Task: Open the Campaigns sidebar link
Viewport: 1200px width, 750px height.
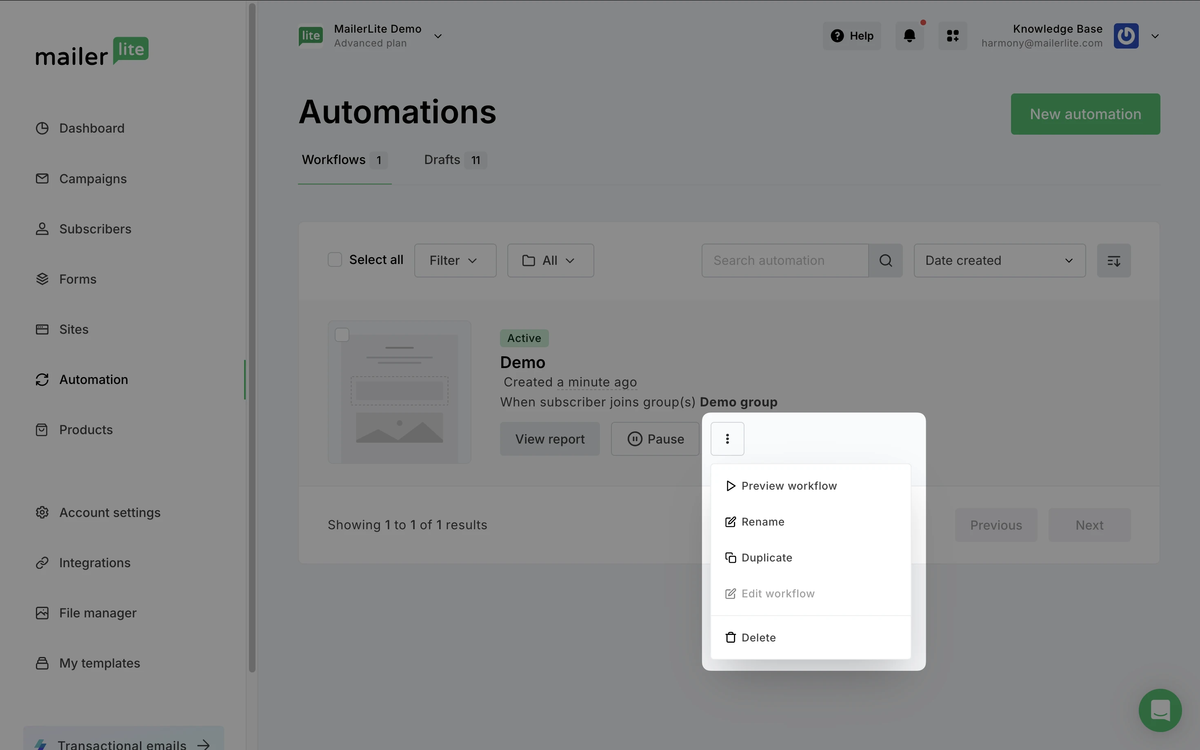Action: pyautogui.click(x=93, y=179)
